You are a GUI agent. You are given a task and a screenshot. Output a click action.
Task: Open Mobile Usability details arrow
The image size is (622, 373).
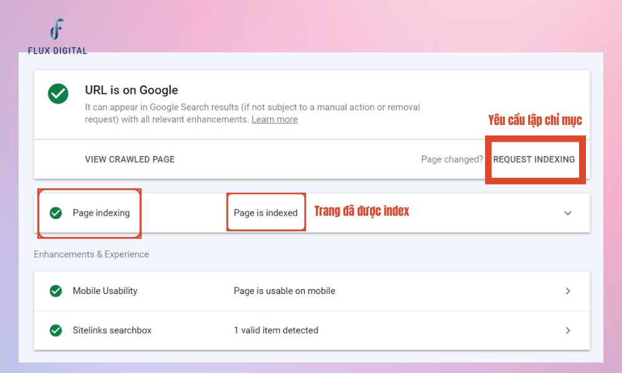(x=568, y=291)
